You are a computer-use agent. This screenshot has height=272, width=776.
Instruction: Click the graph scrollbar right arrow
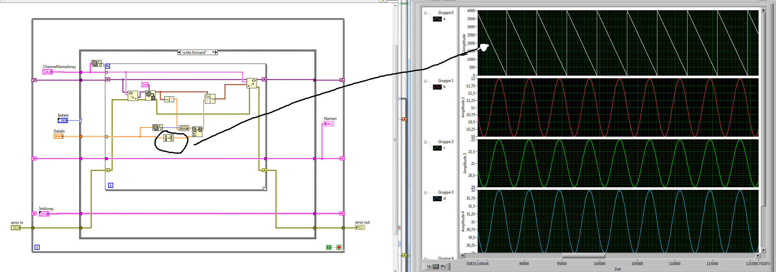point(758,256)
